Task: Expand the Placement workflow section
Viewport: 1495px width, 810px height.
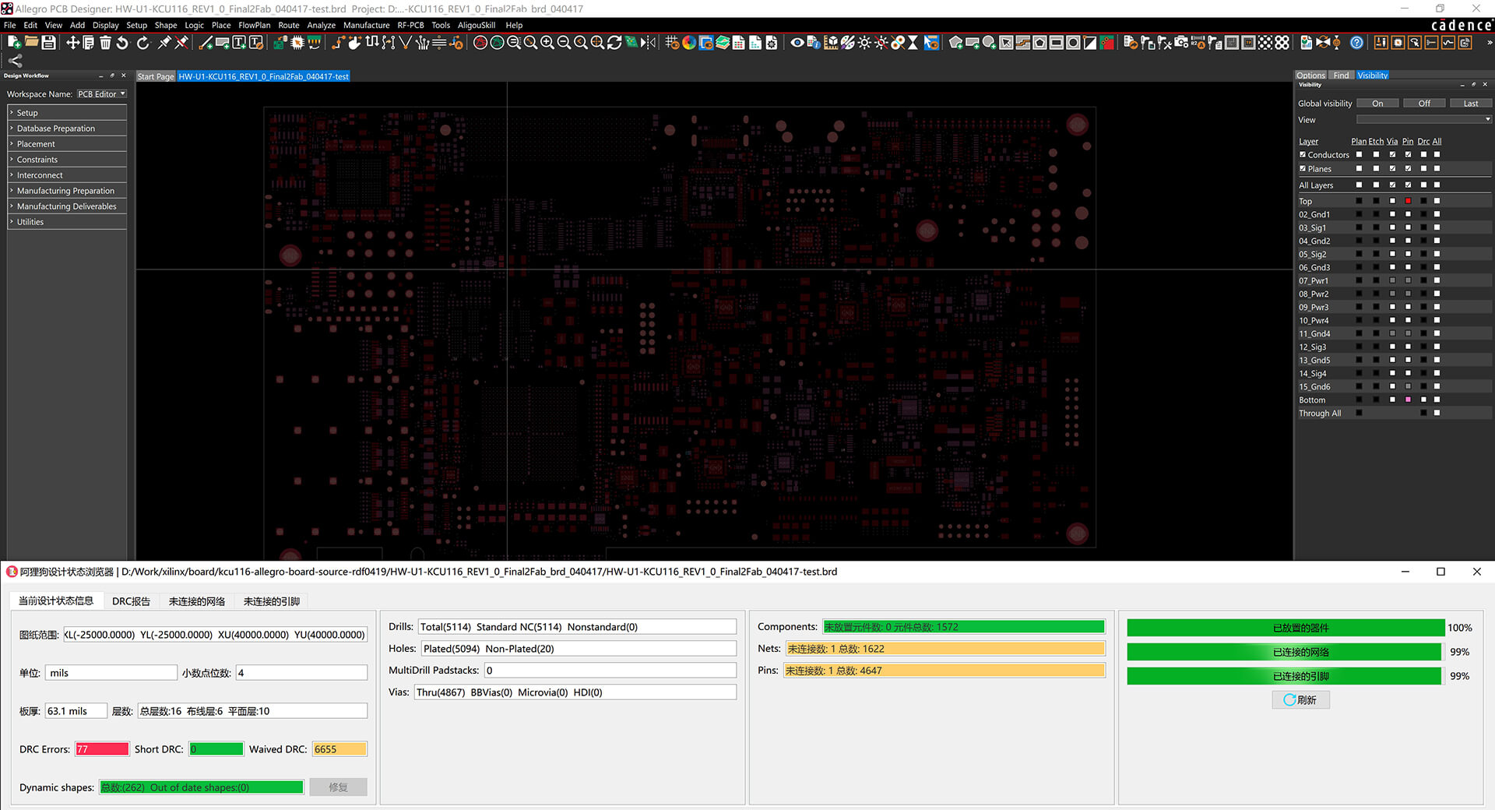Action: 67,144
